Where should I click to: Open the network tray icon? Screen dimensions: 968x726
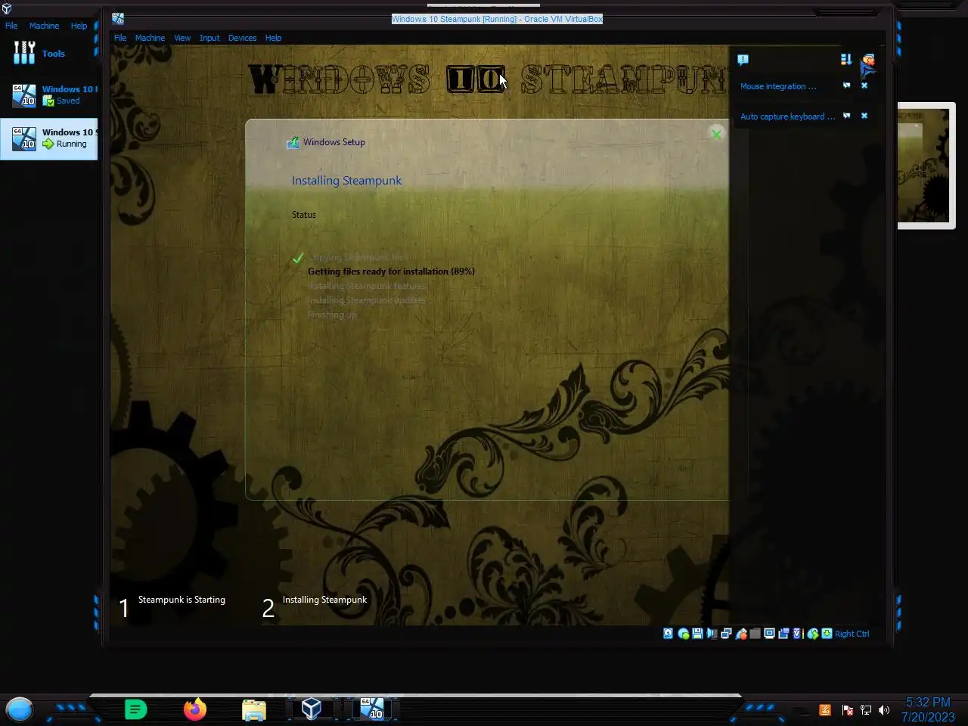[x=866, y=710]
